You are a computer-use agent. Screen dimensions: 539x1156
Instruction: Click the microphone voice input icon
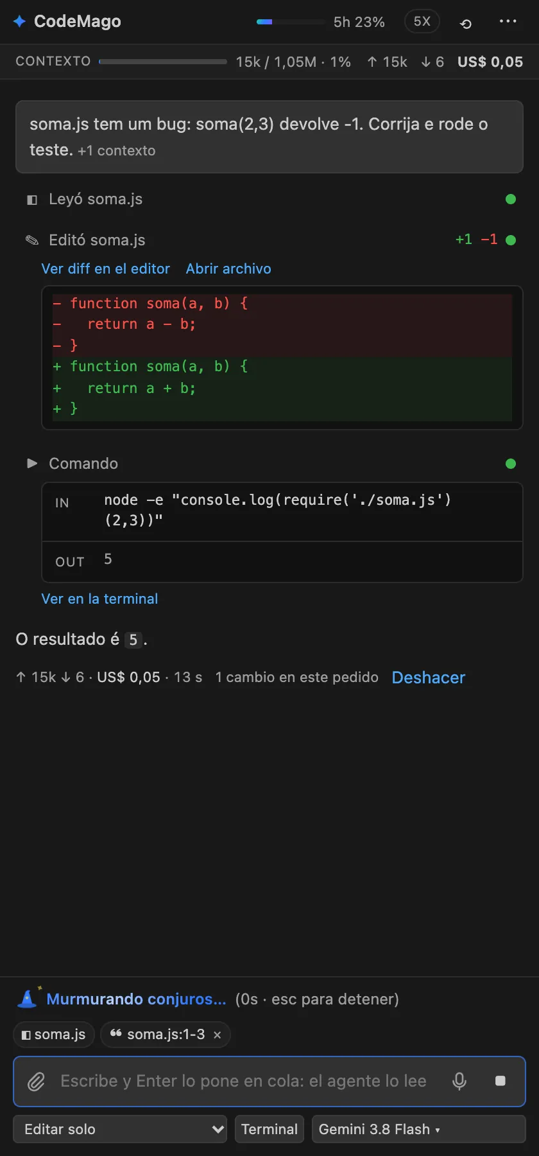point(459,1082)
